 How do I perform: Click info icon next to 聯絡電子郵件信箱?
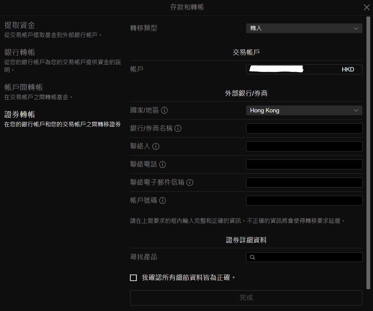tap(190, 183)
